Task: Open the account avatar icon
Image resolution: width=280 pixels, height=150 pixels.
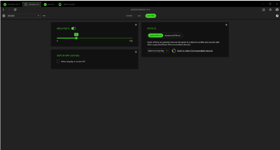Action: (x=277, y=10)
